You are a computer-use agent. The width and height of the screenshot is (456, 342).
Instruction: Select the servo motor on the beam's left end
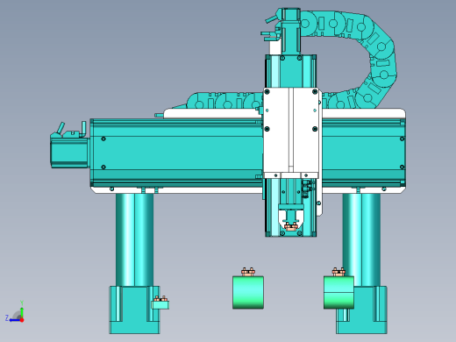[69, 153]
